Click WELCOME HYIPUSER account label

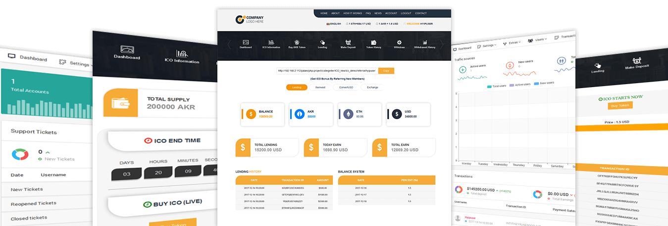[418, 24]
